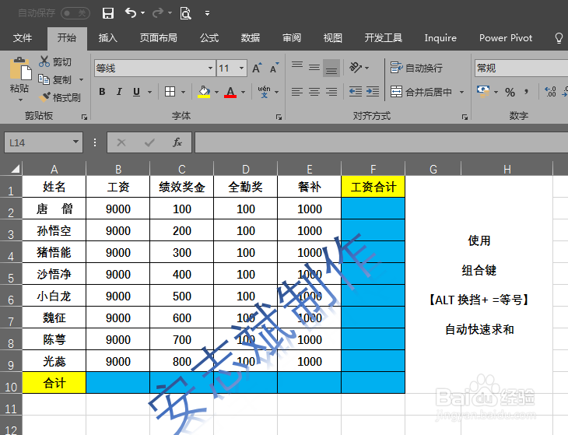This screenshot has height=435, width=568.
Task: Click the Redo arrow icon
Action: coord(158,13)
